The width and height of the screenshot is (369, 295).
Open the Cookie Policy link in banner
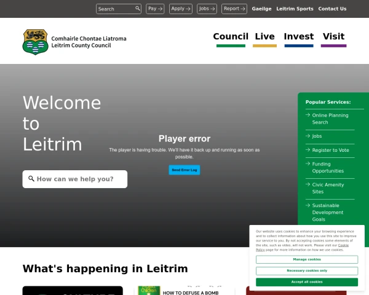pos(343,245)
